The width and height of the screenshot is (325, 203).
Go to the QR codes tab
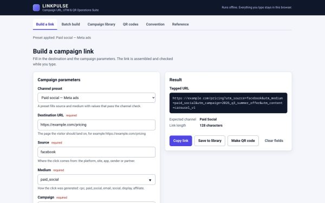coord(131,24)
